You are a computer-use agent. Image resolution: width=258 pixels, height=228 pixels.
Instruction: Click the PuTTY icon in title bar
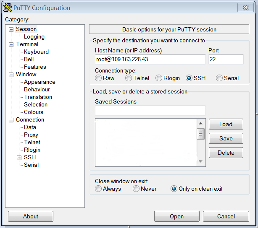pyautogui.click(x=8, y=8)
